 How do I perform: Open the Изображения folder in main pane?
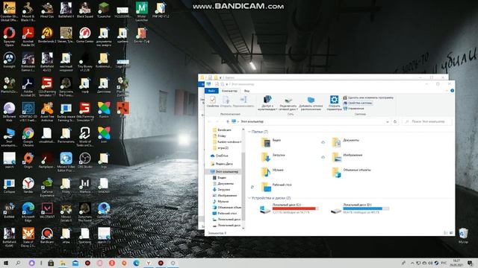point(347,156)
